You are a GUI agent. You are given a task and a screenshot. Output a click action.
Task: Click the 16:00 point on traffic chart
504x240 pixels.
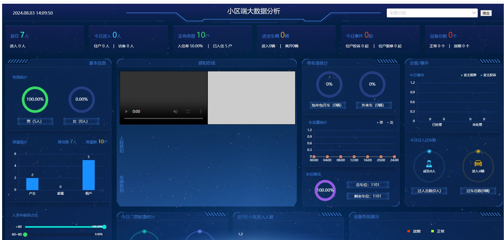coord(367,157)
